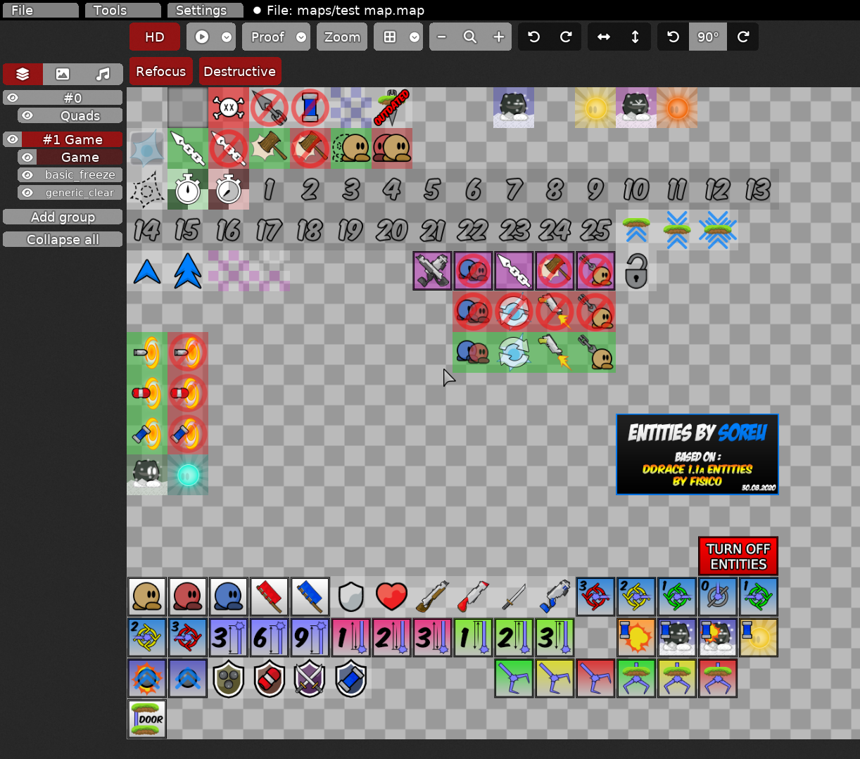Image resolution: width=860 pixels, height=759 pixels.
Task: Zoom in with the plus button
Action: (498, 37)
